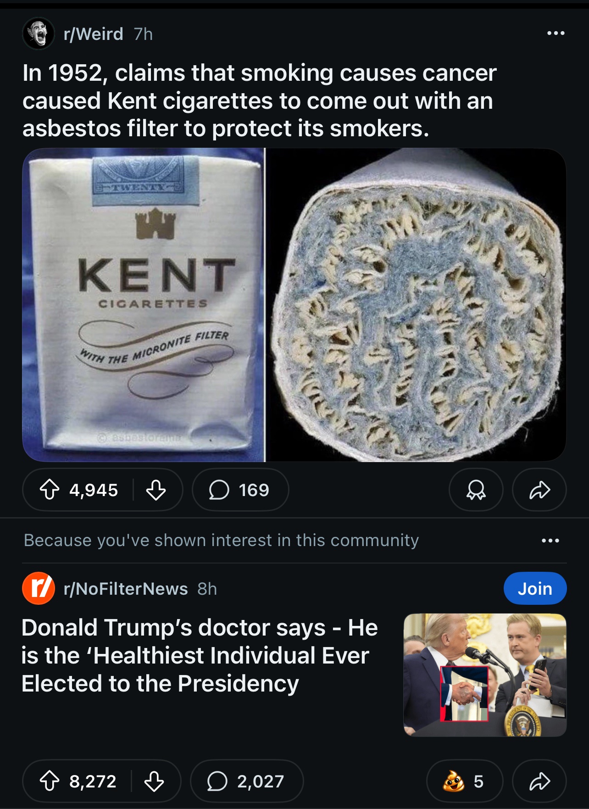The image size is (589, 809).
Task: Give an award to the Kent post
Action: pos(476,490)
